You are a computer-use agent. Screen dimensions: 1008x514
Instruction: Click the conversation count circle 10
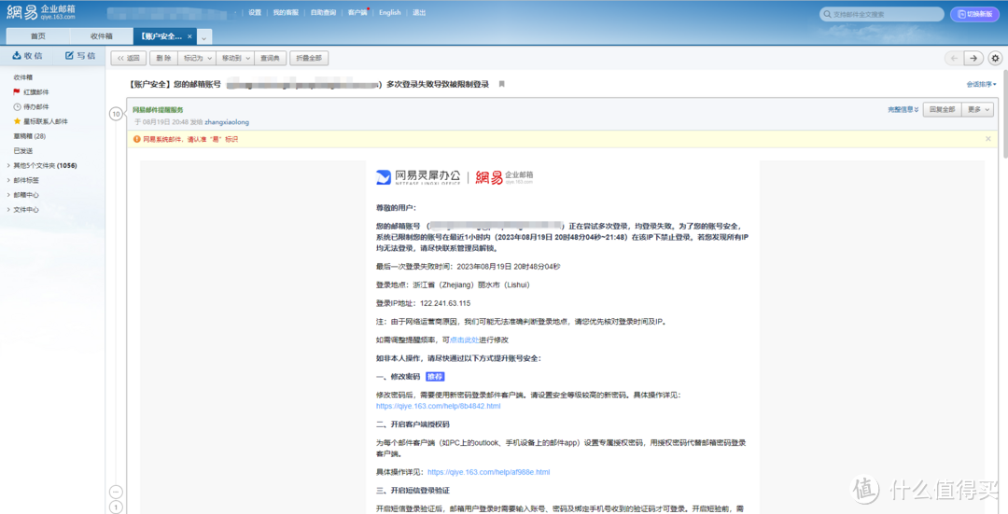point(116,114)
